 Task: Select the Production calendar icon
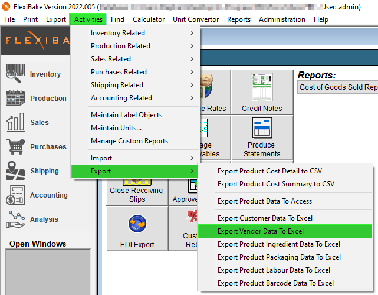pos(15,98)
